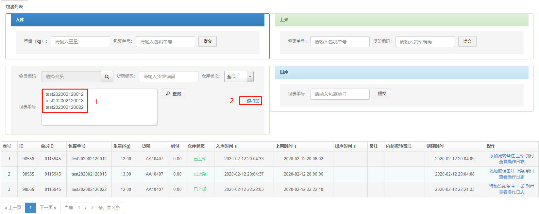This screenshot has width=539, height=214.
Task: Click 创建时间 value 2020-02-12 22:21:33
Action: [455, 190]
